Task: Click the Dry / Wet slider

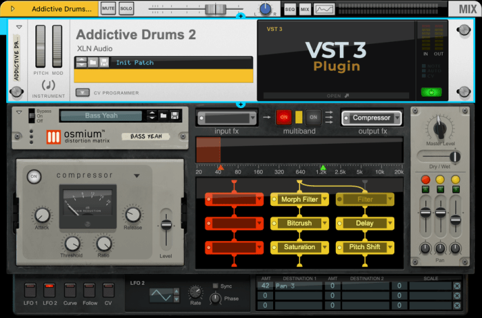Action: [439, 156]
